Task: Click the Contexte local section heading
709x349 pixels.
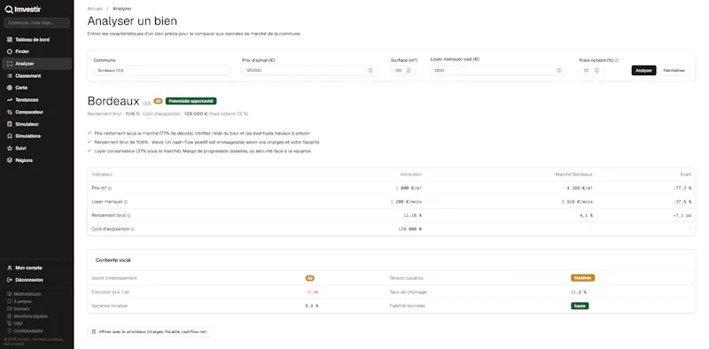Action: click(x=113, y=260)
